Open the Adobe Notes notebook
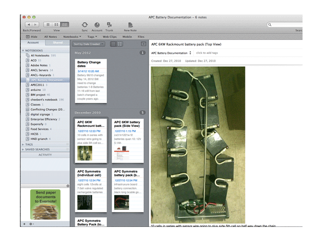323x242 pixels. 45,65
